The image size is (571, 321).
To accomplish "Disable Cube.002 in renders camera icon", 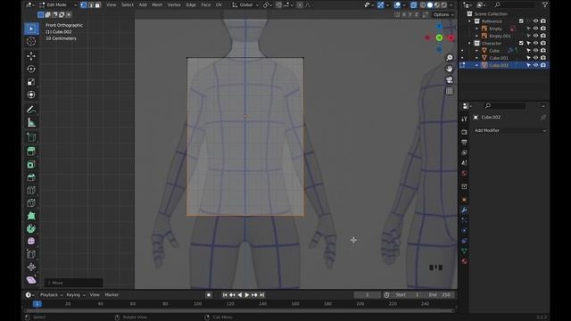I will tap(543, 65).
